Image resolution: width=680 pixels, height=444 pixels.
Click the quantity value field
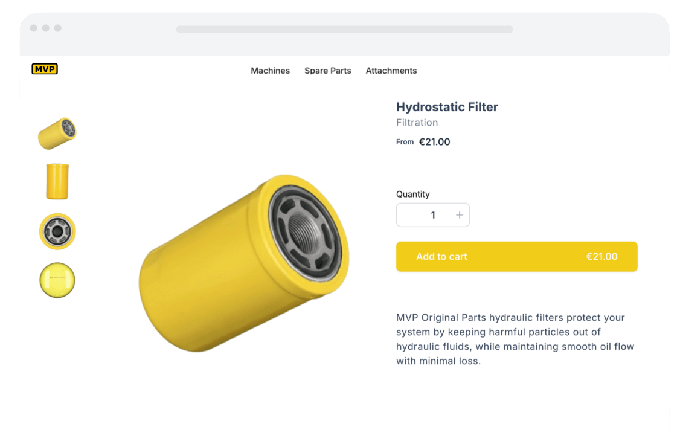(x=433, y=215)
